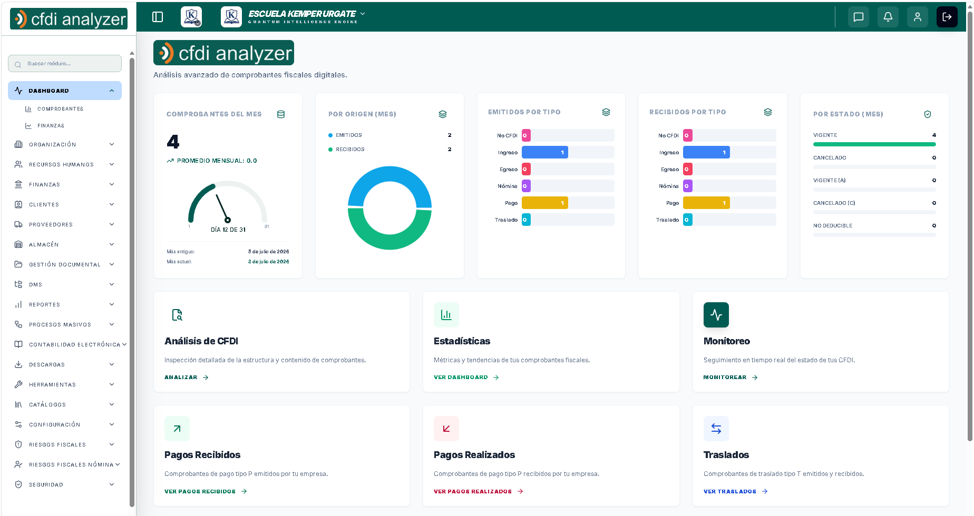
Task: Open the chat messages icon
Action: point(859,17)
